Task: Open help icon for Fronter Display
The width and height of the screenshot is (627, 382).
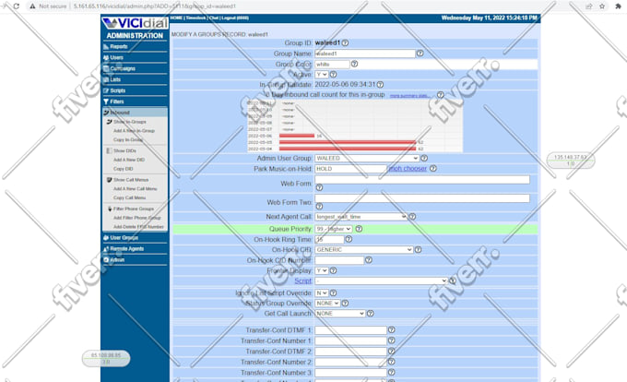Action: (x=333, y=270)
